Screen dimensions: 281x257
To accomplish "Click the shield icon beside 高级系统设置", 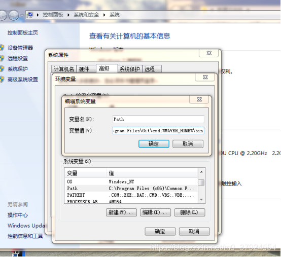I will click(2, 80).
